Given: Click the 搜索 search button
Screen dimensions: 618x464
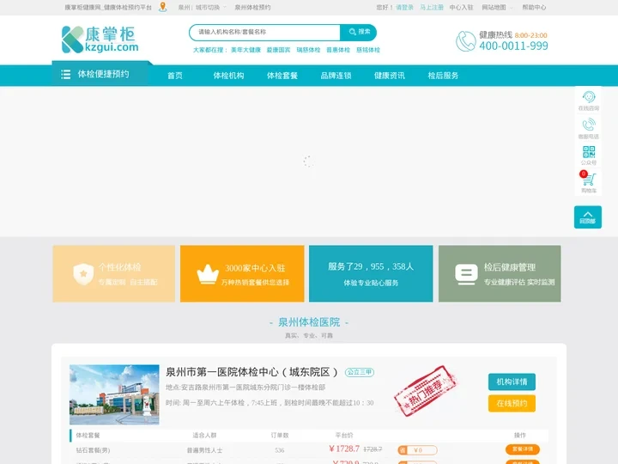Looking at the screenshot, I should 358,33.
